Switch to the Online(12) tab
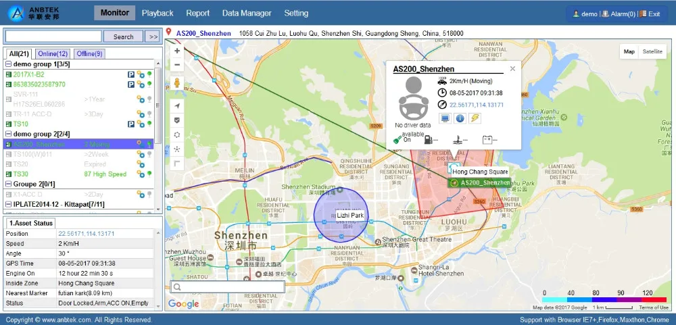The width and height of the screenshot is (676, 325). click(53, 54)
